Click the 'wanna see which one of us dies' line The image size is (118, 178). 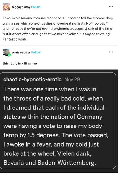55,23
